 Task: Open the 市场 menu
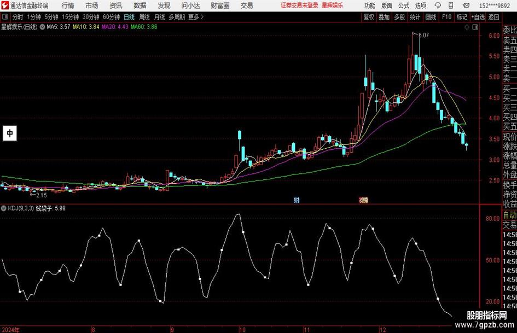(x=92, y=5)
